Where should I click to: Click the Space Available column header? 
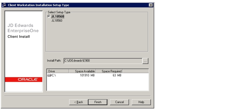82,71
